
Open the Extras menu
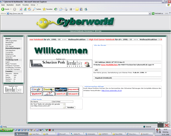pyautogui.click(x=33, y=5)
